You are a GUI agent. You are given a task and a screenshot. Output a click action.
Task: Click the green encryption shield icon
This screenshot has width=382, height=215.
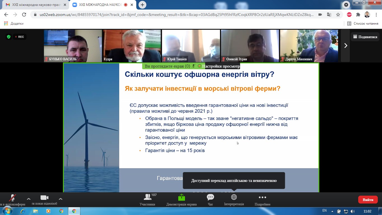pos(9,37)
